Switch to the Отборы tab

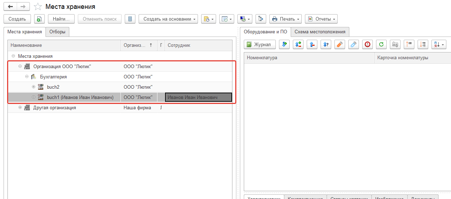[57, 32]
